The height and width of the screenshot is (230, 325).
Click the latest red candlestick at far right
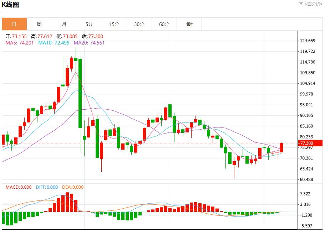pos(281,147)
